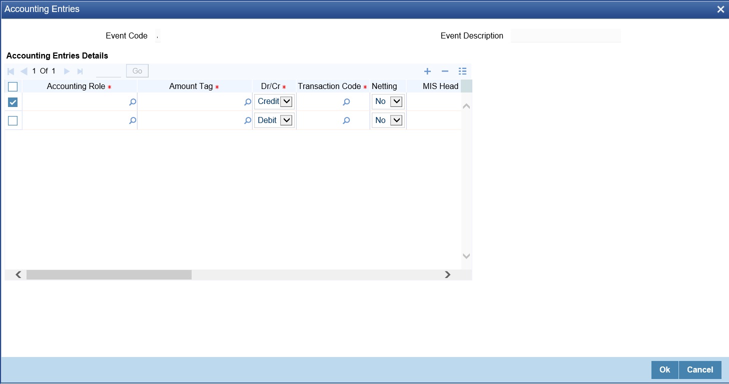Screen dimensions: 729x384
Task: Click the Cancel button
Action: 700,369
